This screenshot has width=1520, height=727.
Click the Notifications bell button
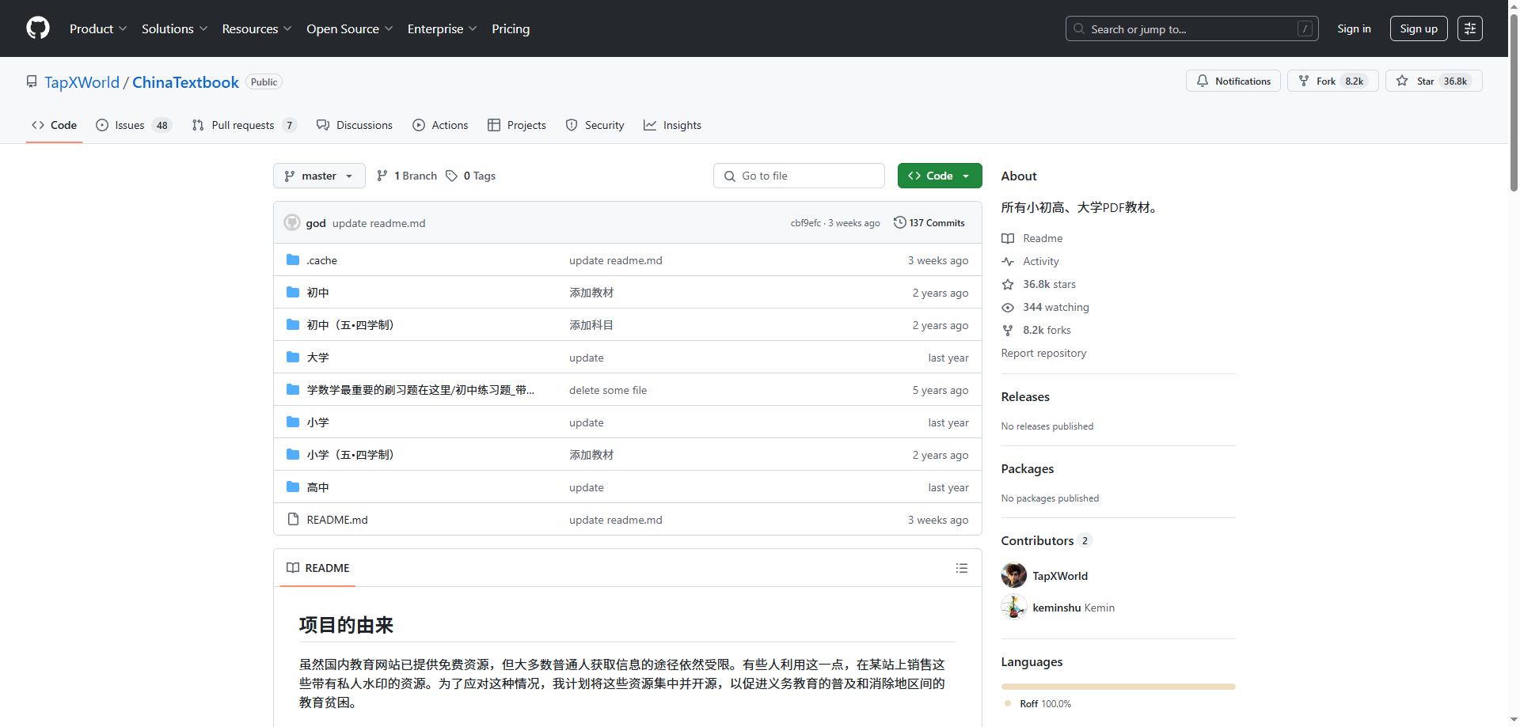pos(1233,81)
